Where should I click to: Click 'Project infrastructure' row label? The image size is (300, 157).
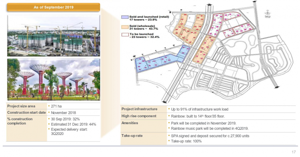click(x=139, y=109)
